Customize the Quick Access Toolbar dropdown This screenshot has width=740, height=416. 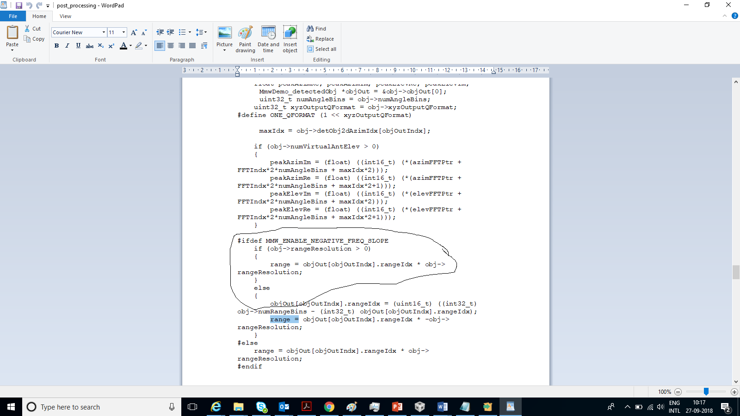tap(48, 6)
